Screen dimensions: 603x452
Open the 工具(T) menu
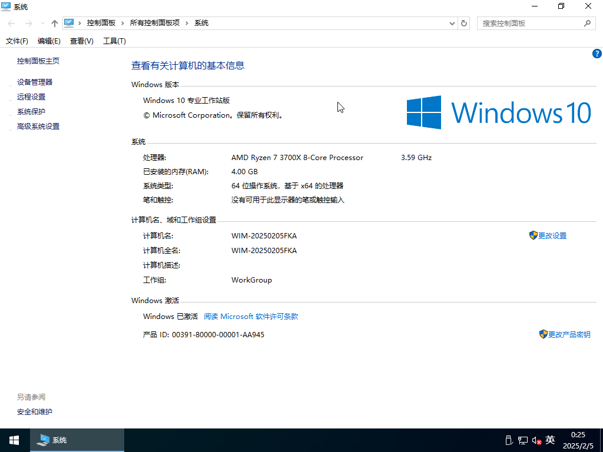point(114,41)
